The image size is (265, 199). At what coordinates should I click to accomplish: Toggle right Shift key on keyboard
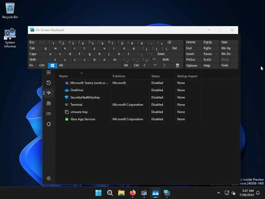click(172, 60)
